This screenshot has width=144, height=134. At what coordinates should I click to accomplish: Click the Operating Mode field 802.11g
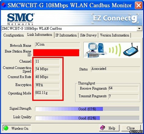47,93
